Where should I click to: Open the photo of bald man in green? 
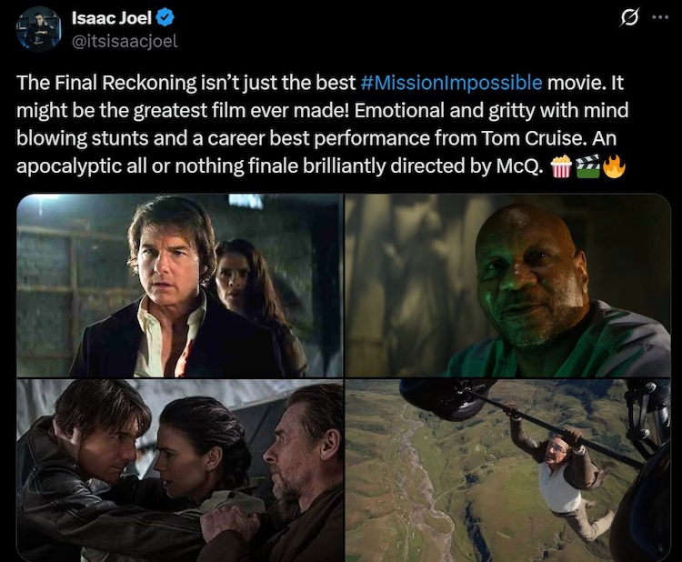(x=507, y=286)
